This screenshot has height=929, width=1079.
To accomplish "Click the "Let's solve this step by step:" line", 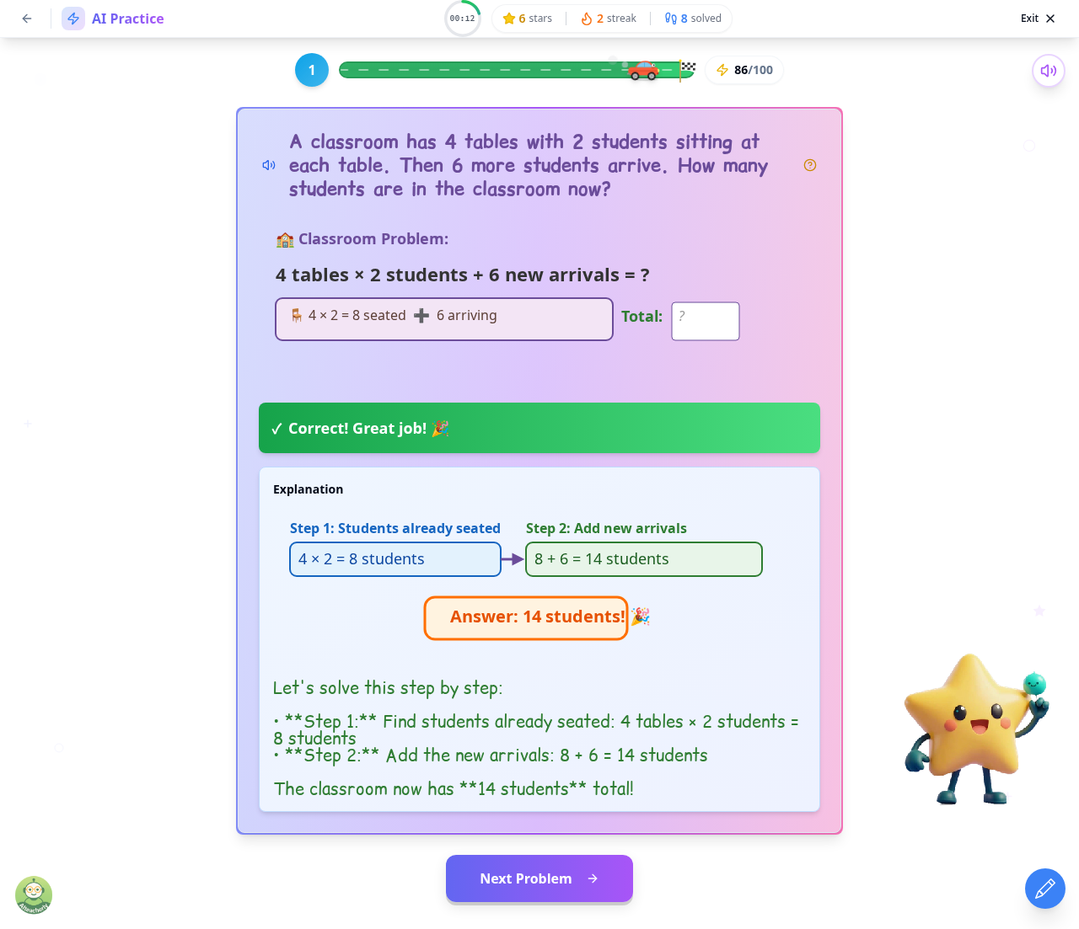I will [x=388, y=688].
